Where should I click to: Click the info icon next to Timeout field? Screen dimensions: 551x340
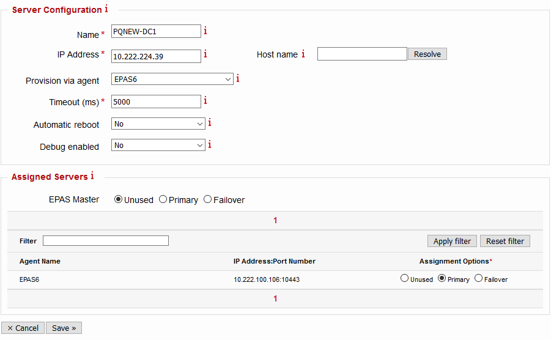[x=205, y=101]
